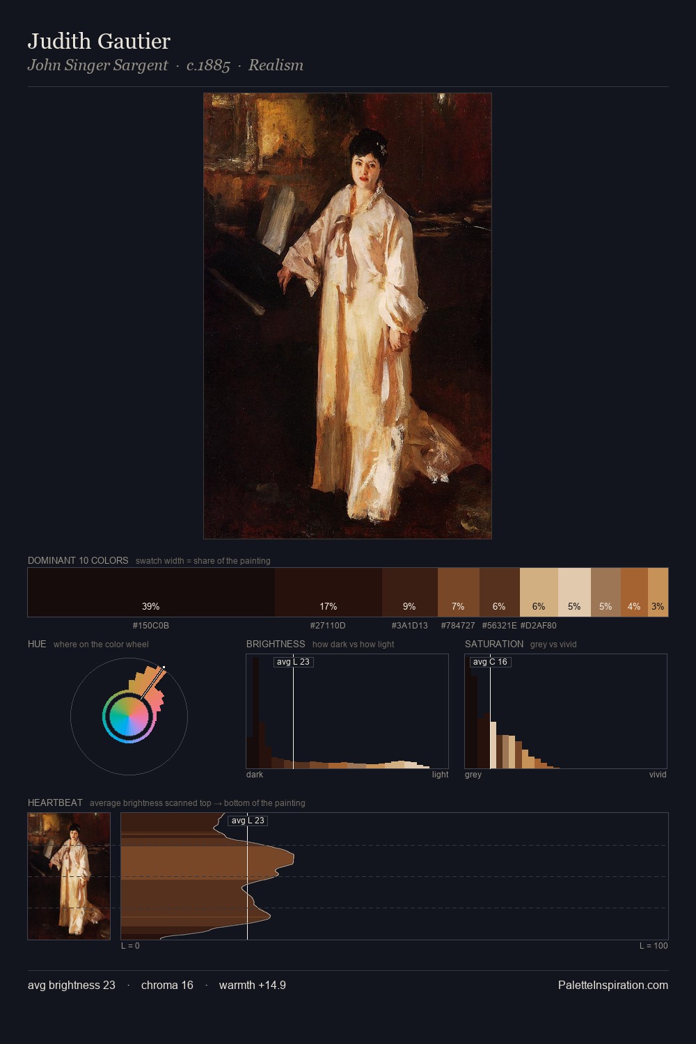Open the small heartbeat painting thumbnail
The image size is (696, 1044).
pos(69,876)
